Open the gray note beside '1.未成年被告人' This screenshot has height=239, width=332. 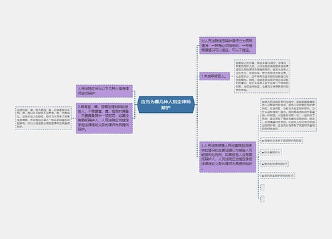(x=262, y=76)
